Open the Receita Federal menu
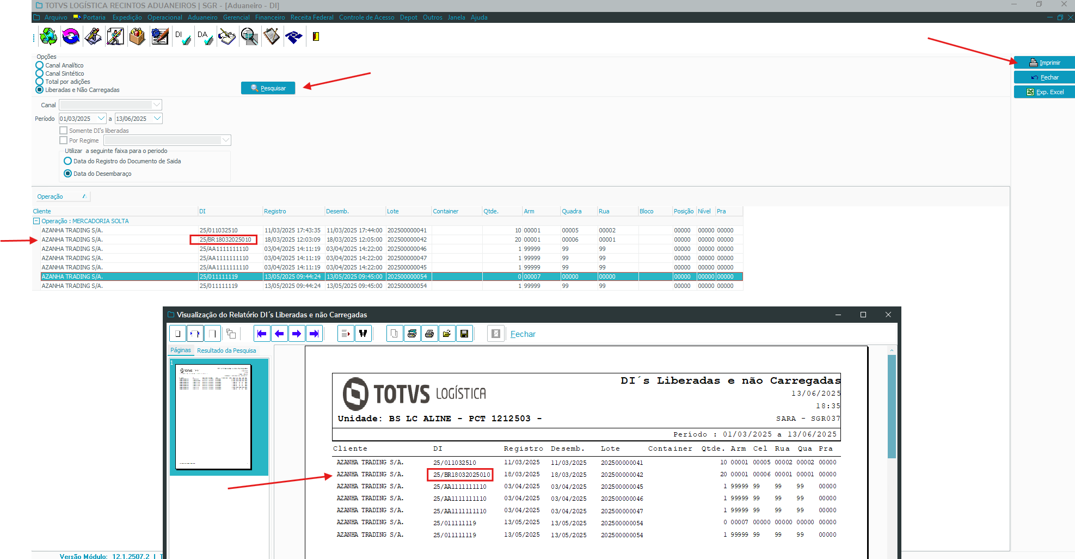1075x559 pixels. (312, 17)
